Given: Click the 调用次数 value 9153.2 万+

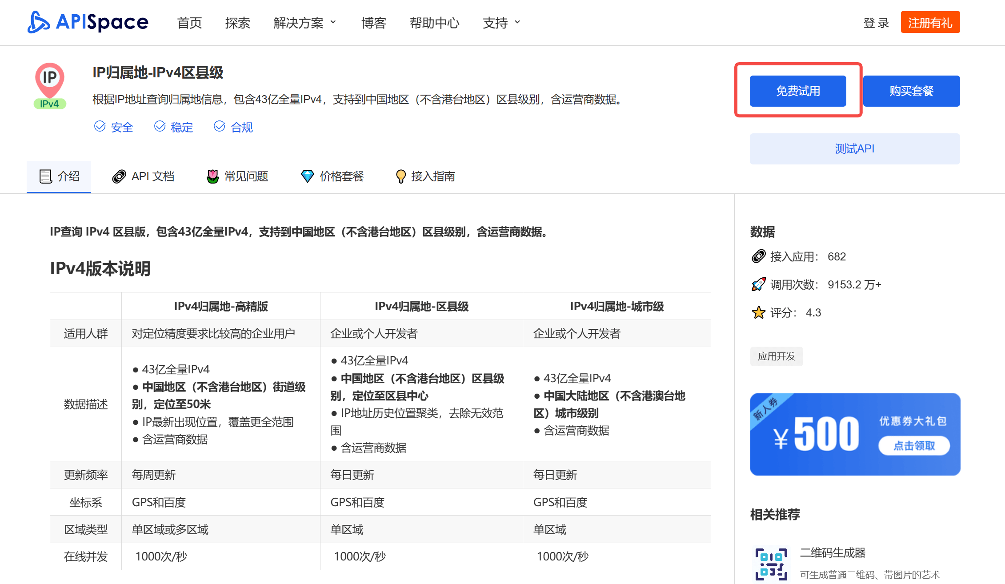Looking at the screenshot, I should pyautogui.click(x=854, y=284).
